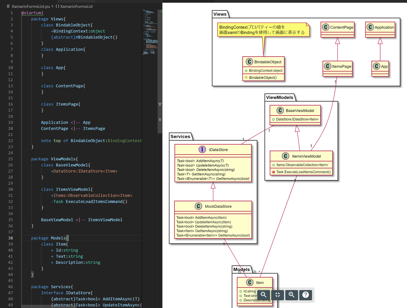Click 'package Services{' code line
This screenshot has height=308, width=407.
coord(52,287)
